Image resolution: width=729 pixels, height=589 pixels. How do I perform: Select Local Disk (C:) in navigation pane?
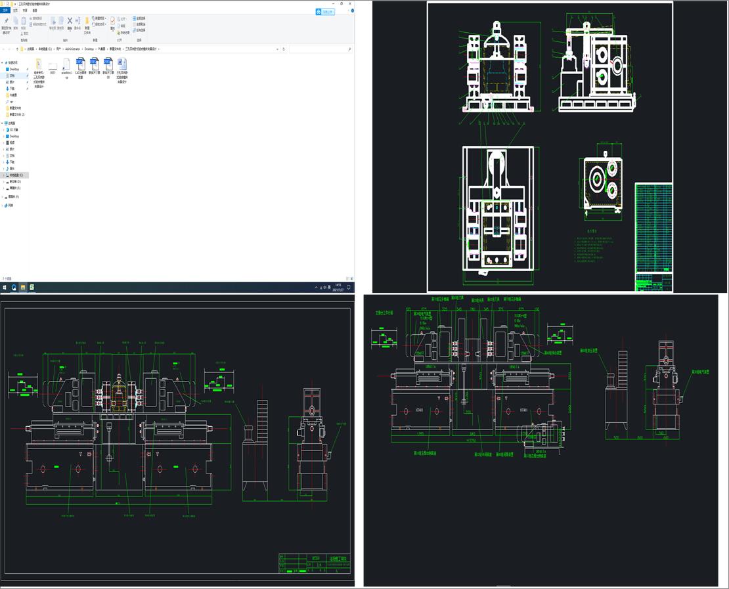tap(16, 175)
